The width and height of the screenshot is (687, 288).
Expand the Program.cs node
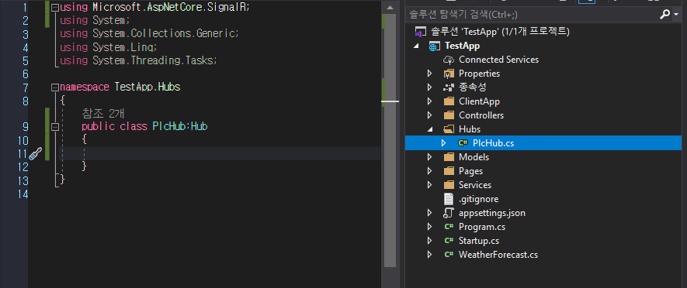pos(430,227)
